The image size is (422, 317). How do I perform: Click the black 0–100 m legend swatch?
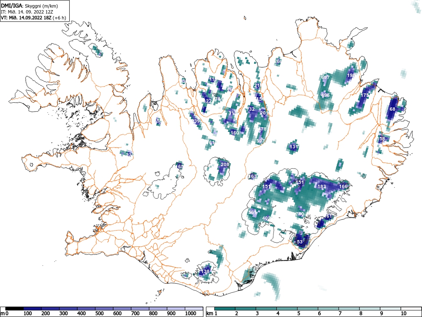pos(14,309)
